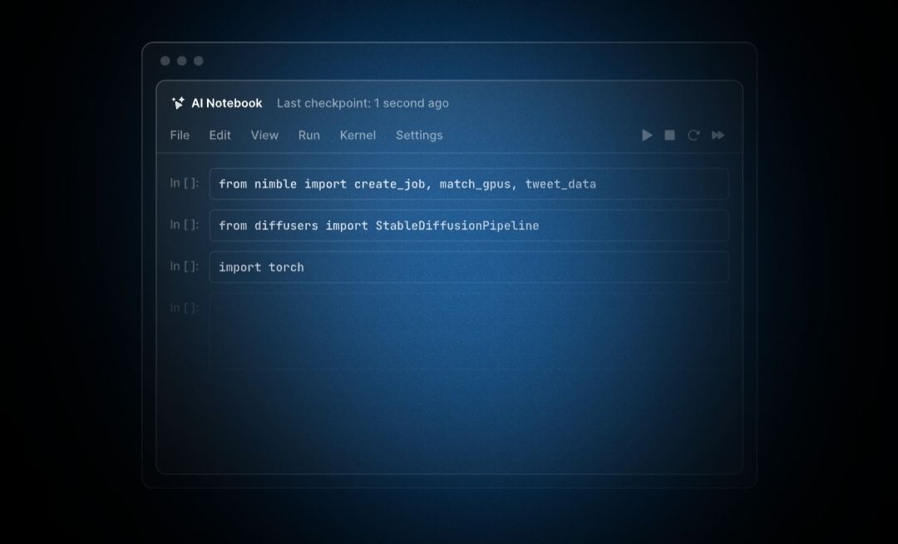Click the AI Notebook title to rename
This screenshot has width=898, height=544.
(x=226, y=103)
